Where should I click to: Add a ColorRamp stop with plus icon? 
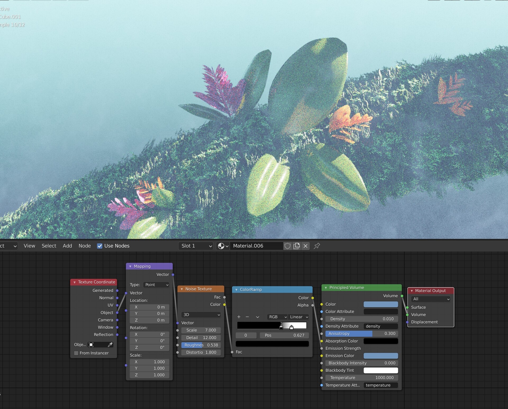239,317
